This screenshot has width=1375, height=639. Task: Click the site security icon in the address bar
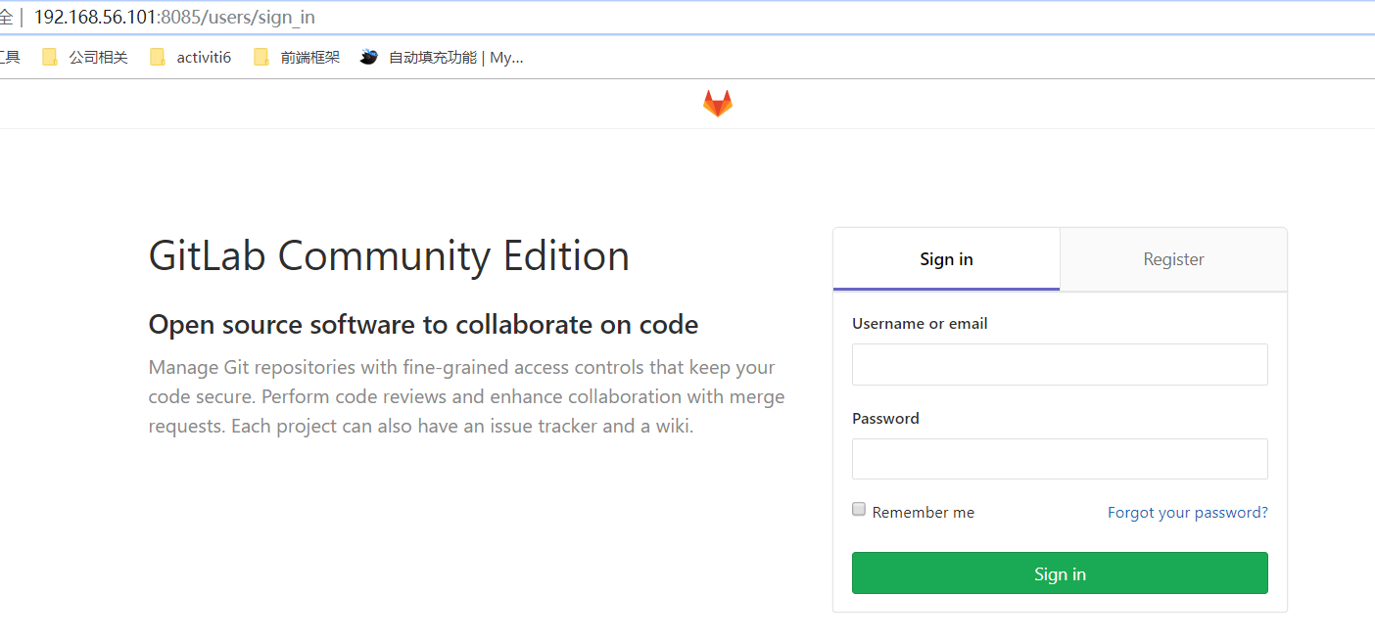(x=8, y=17)
